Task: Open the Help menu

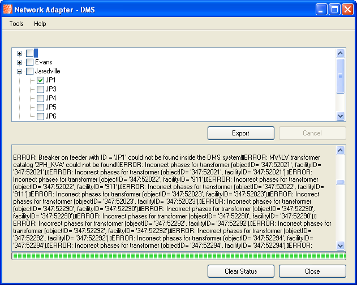Action: tap(40, 24)
